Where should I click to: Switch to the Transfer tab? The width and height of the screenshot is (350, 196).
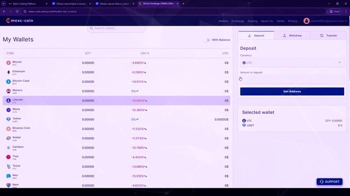click(x=328, y=35)
